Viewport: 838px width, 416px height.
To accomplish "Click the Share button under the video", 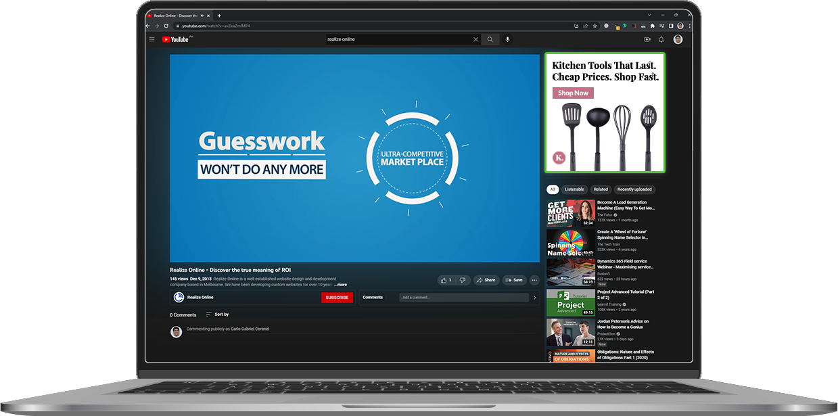I will 486,280.
